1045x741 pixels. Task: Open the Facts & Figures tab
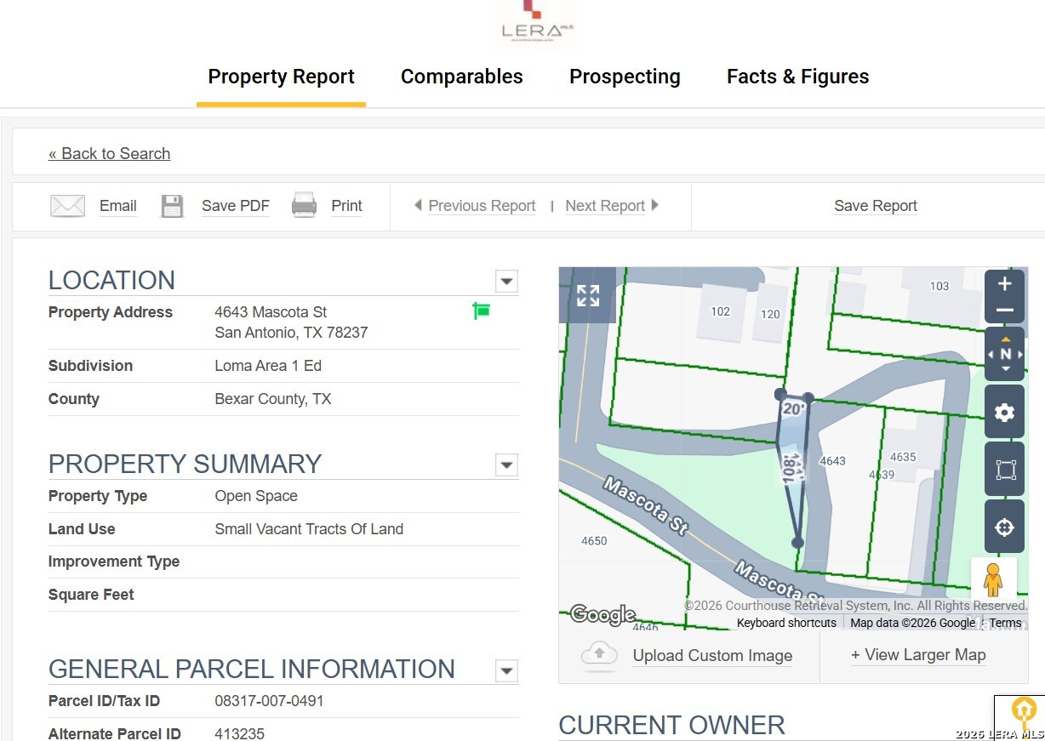pos(797,77)
